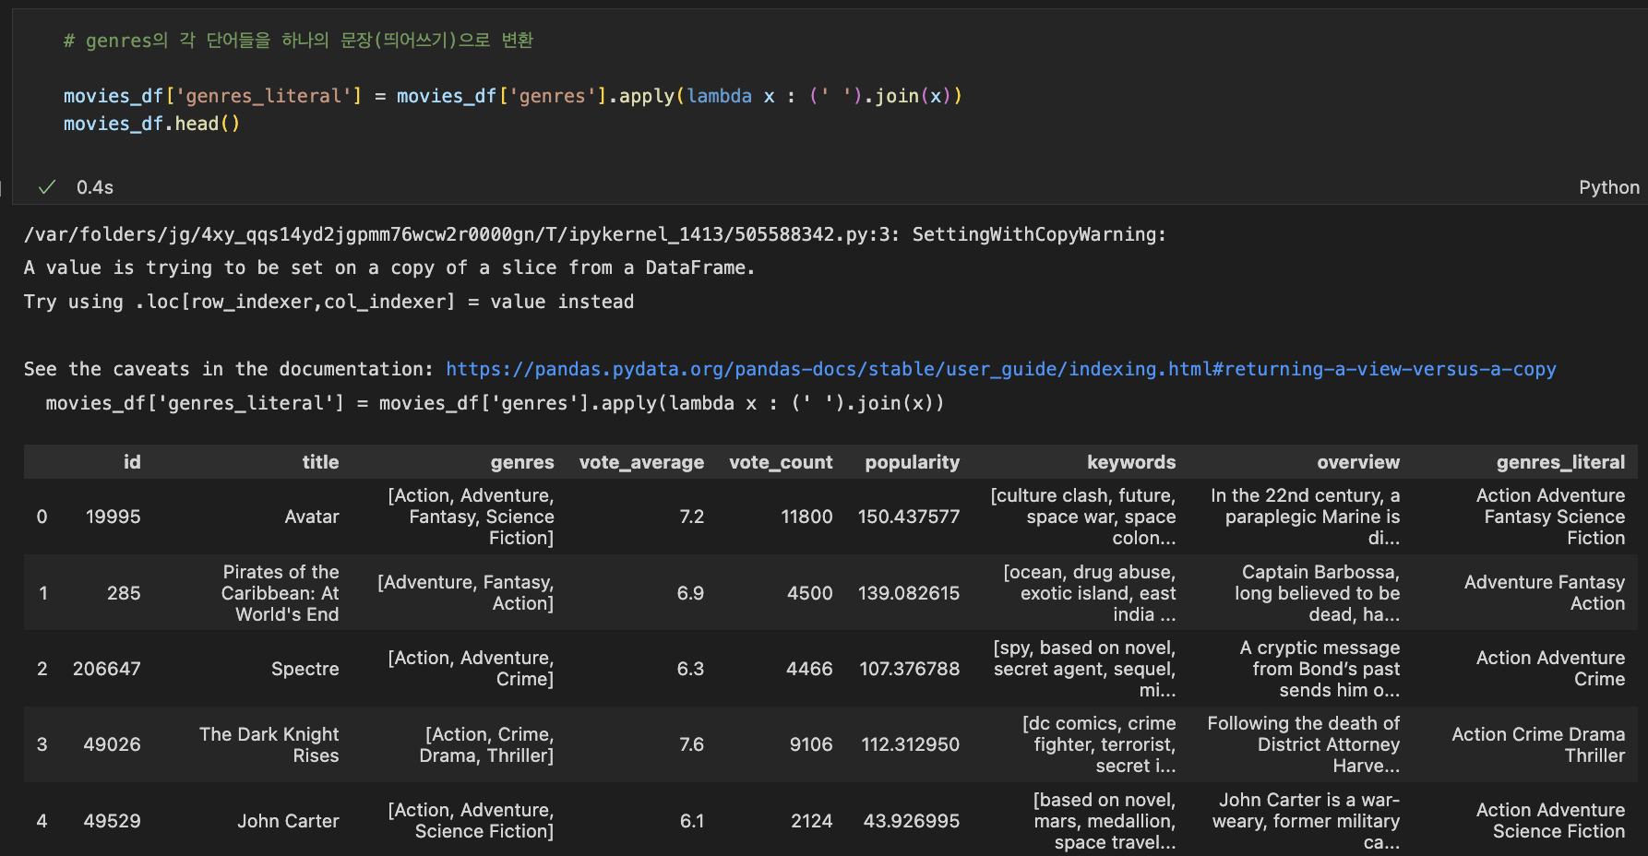Place cursor in the Korean comment line

click(298, 41)
